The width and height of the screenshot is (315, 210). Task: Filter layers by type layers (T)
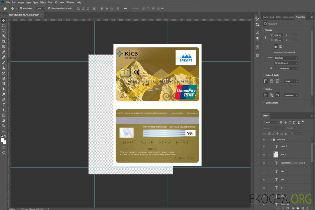(x=290, y=123)
